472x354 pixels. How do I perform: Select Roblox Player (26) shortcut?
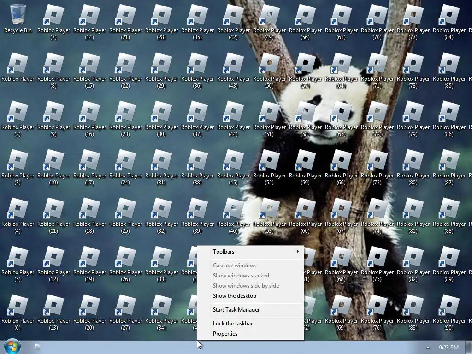pos(125,264)
